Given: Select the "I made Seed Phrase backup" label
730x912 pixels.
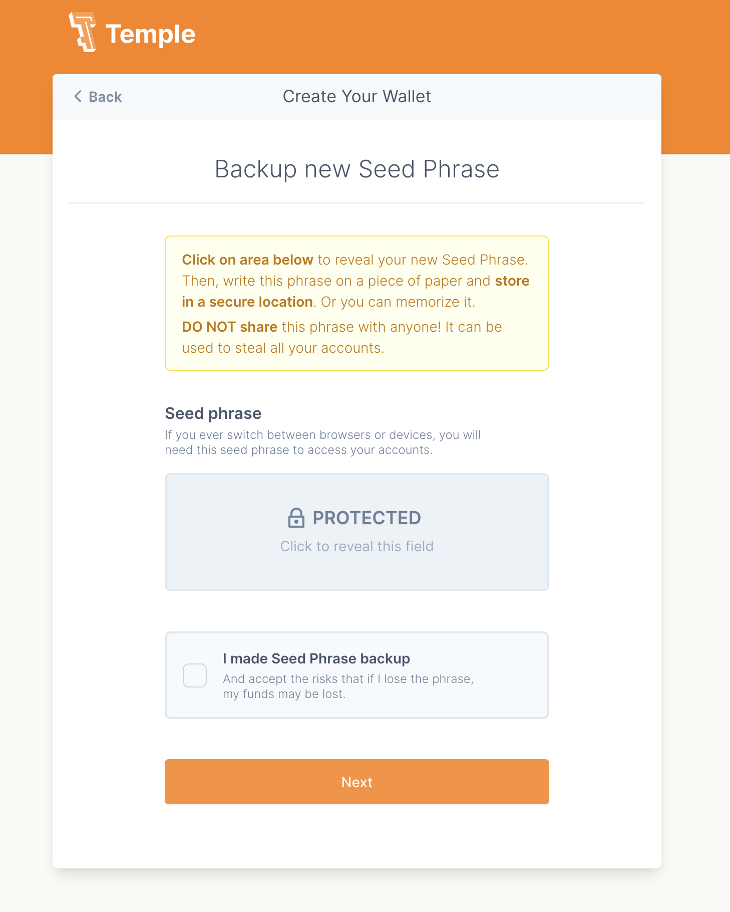Looking at the screenshot, I should [316, 658].
